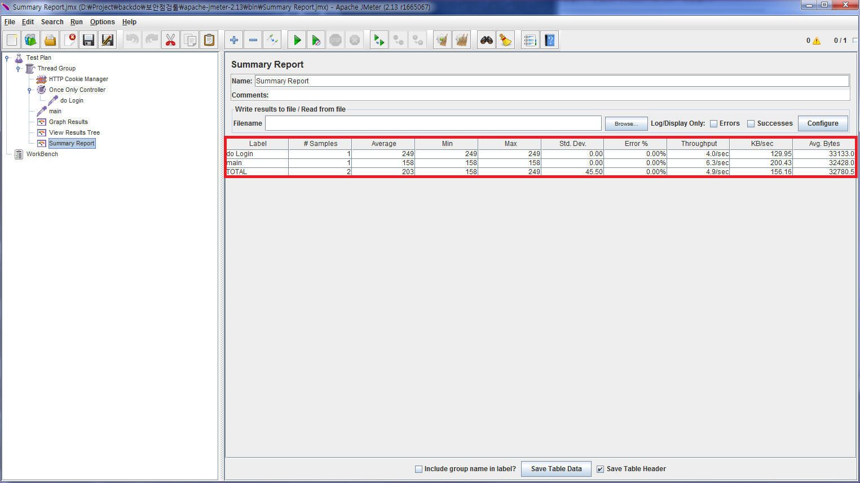The image size is (860, 483).
Task: Select WorkBench in tree
Action: [x=42, y=154]
